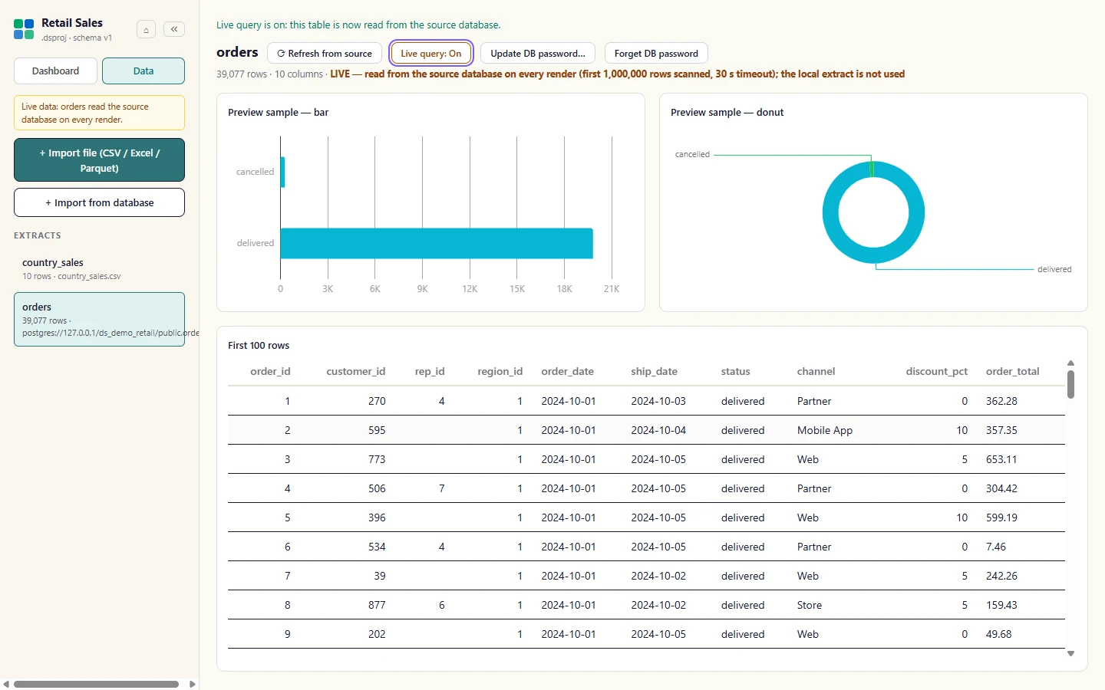1105x690 pixels.
Task: Click the order_id column header
Action: (x=270, y=371)
